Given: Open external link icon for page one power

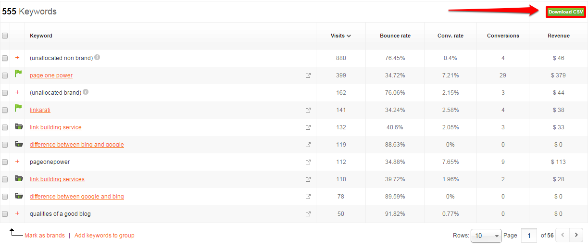Looking at the screenshot, I should coord(308,75).
